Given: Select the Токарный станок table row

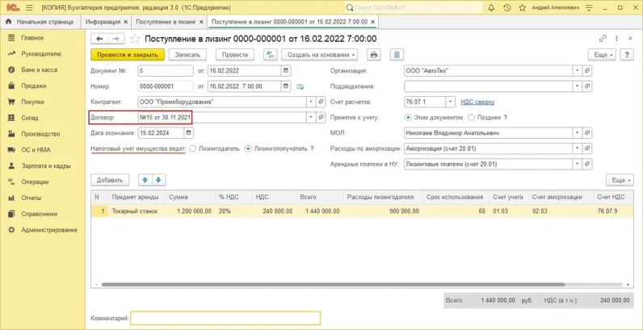Looking at the screenshot, I should coord(134,211).
